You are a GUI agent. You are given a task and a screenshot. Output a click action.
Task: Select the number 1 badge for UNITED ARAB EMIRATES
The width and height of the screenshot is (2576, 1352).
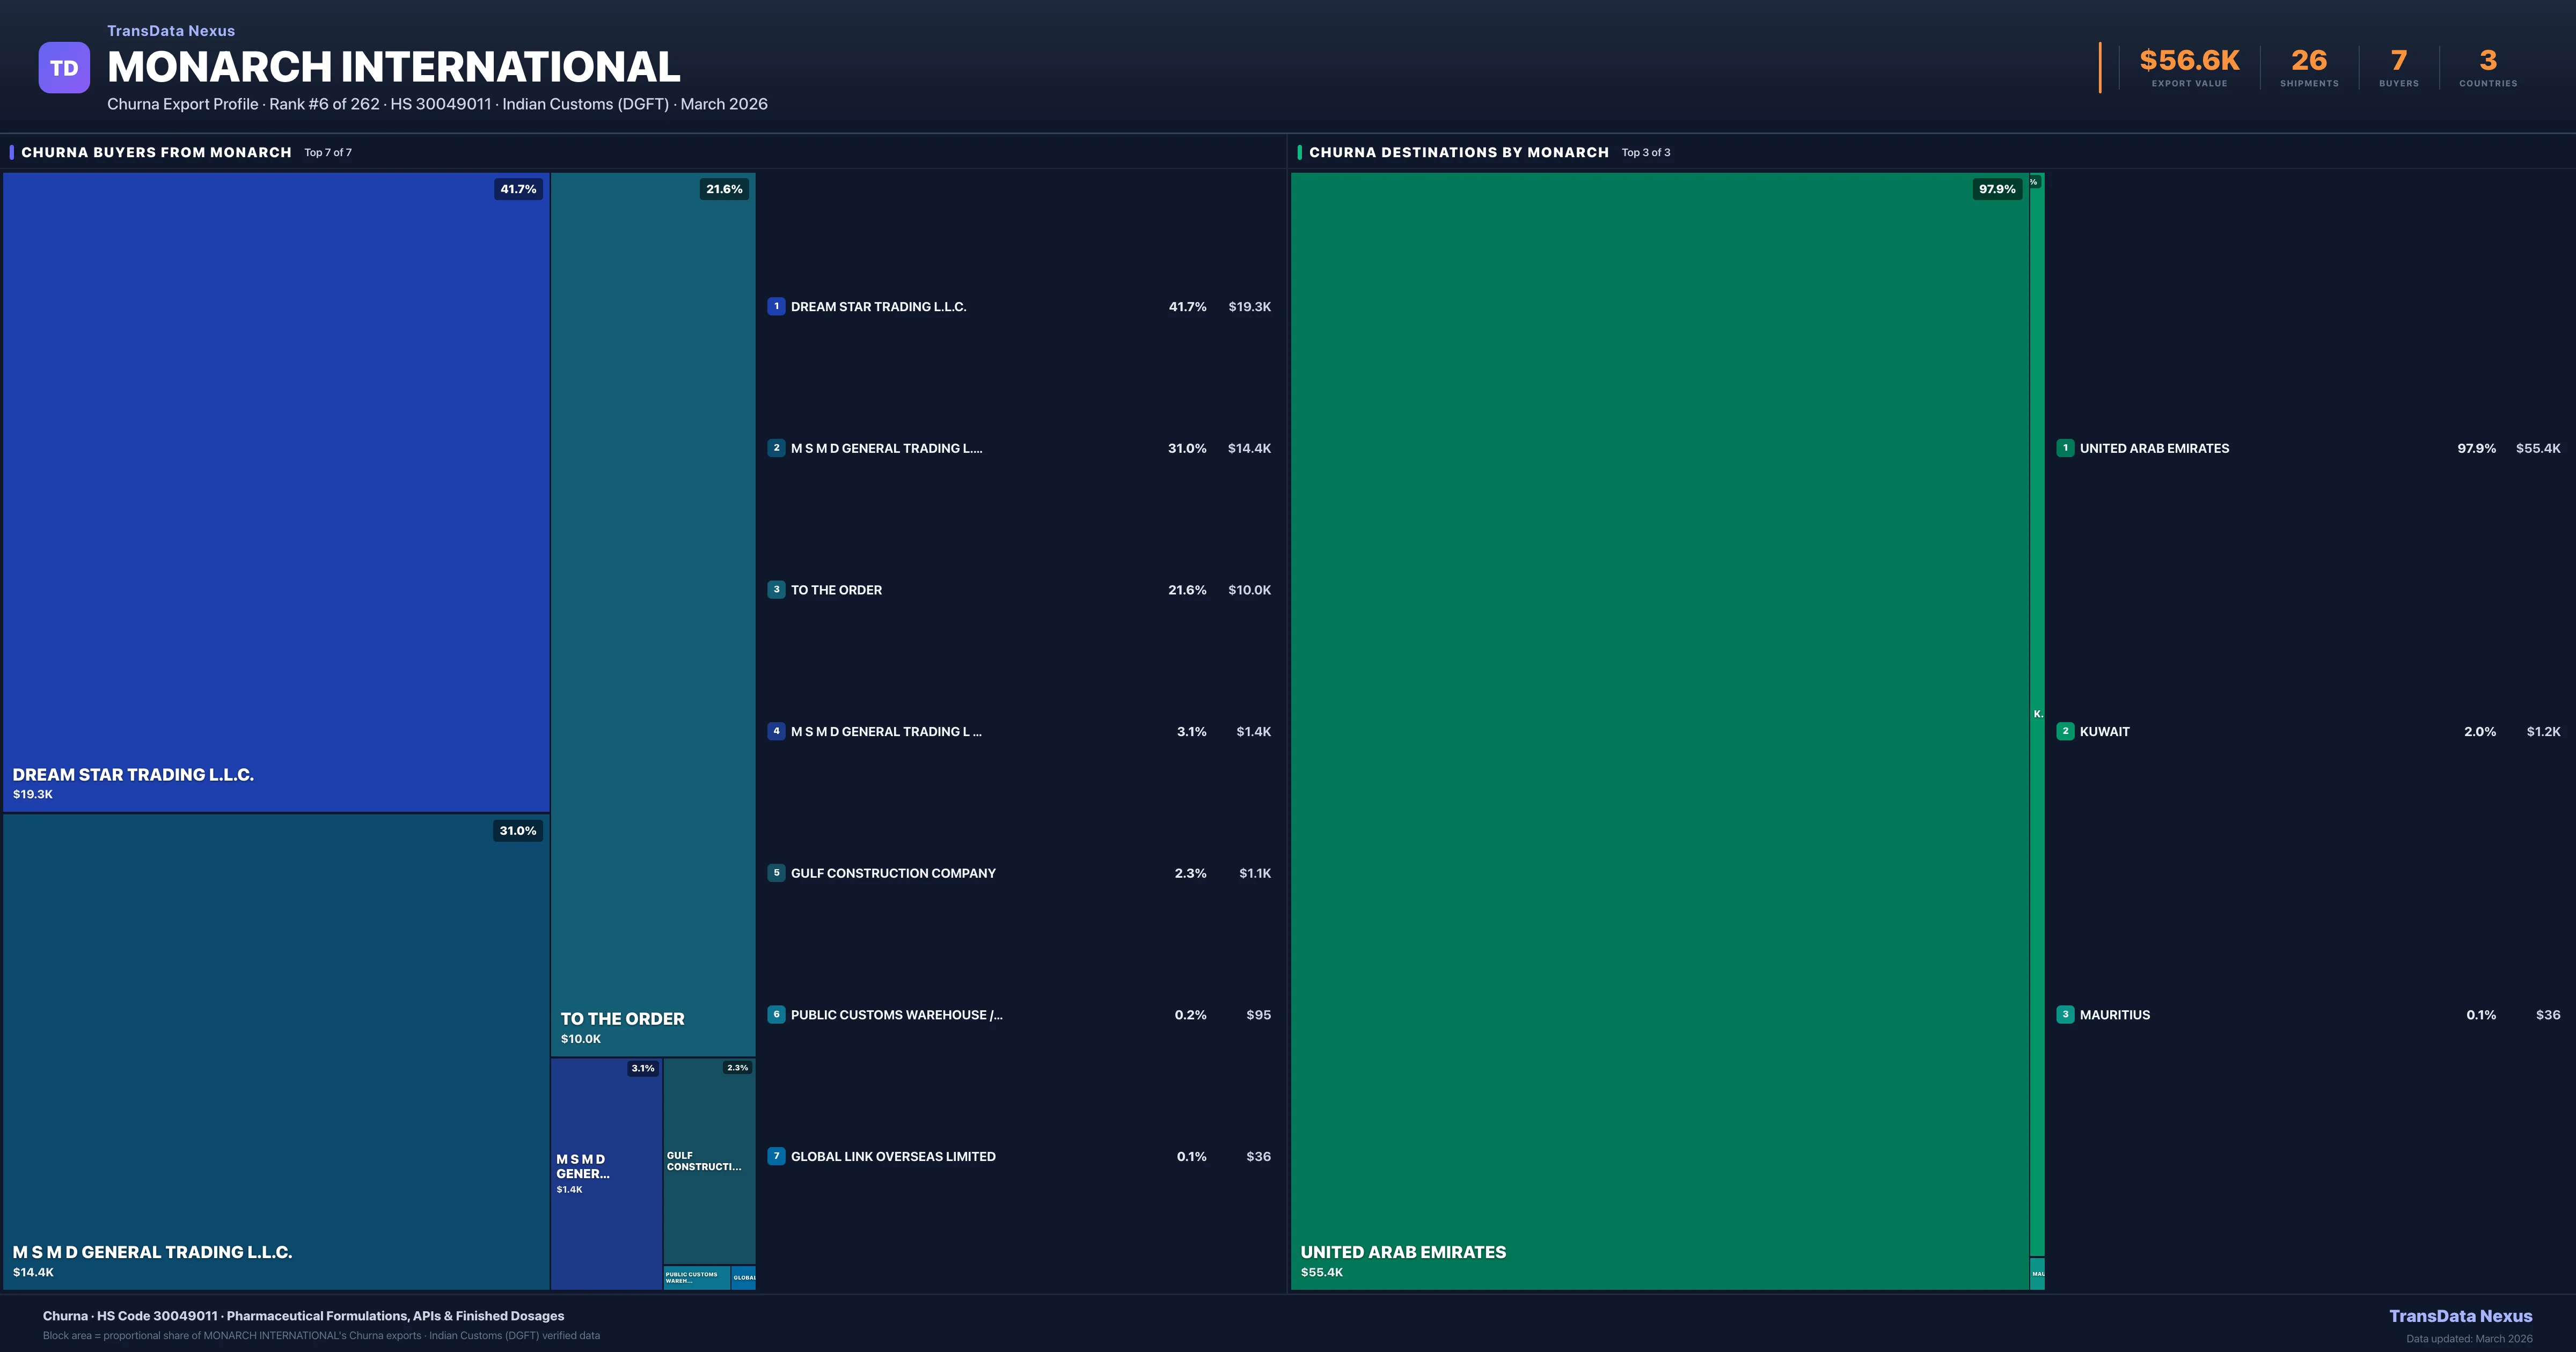2066,448
